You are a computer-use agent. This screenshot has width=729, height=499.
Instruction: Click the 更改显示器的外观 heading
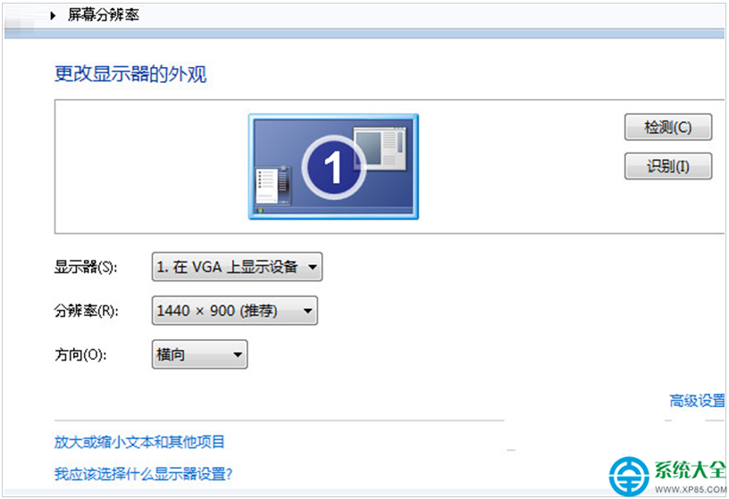tap(130, 74)
